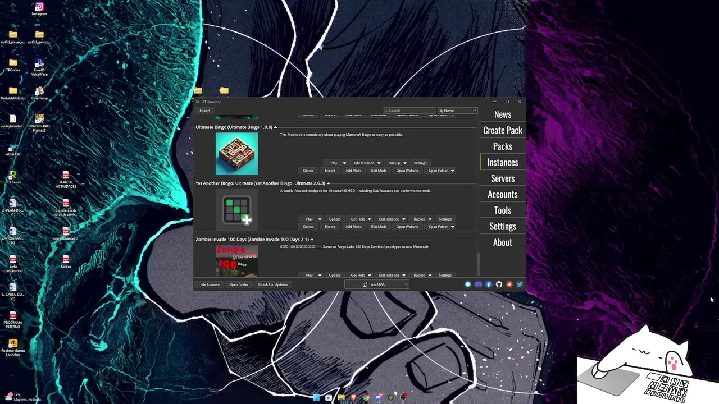
Task: Open the configInfiniteC file on desktop
Action: [13, 121]
